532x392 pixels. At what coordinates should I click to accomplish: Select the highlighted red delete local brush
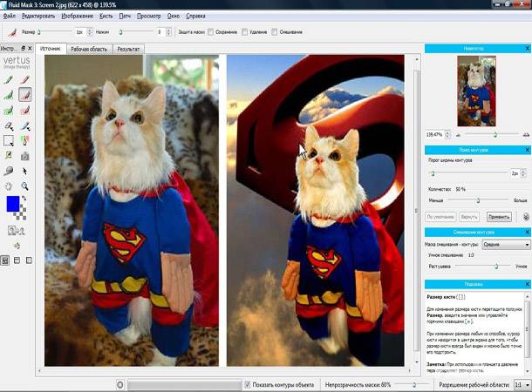click(x=24, y=95)
